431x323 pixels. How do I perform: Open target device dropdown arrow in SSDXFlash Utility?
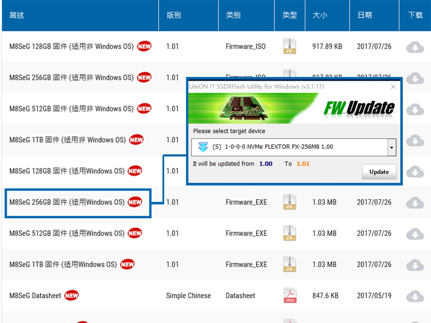(x=392, y=148)
